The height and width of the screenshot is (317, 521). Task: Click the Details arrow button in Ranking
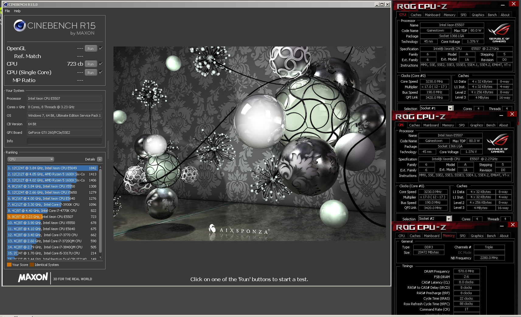(x=100, y=159)
